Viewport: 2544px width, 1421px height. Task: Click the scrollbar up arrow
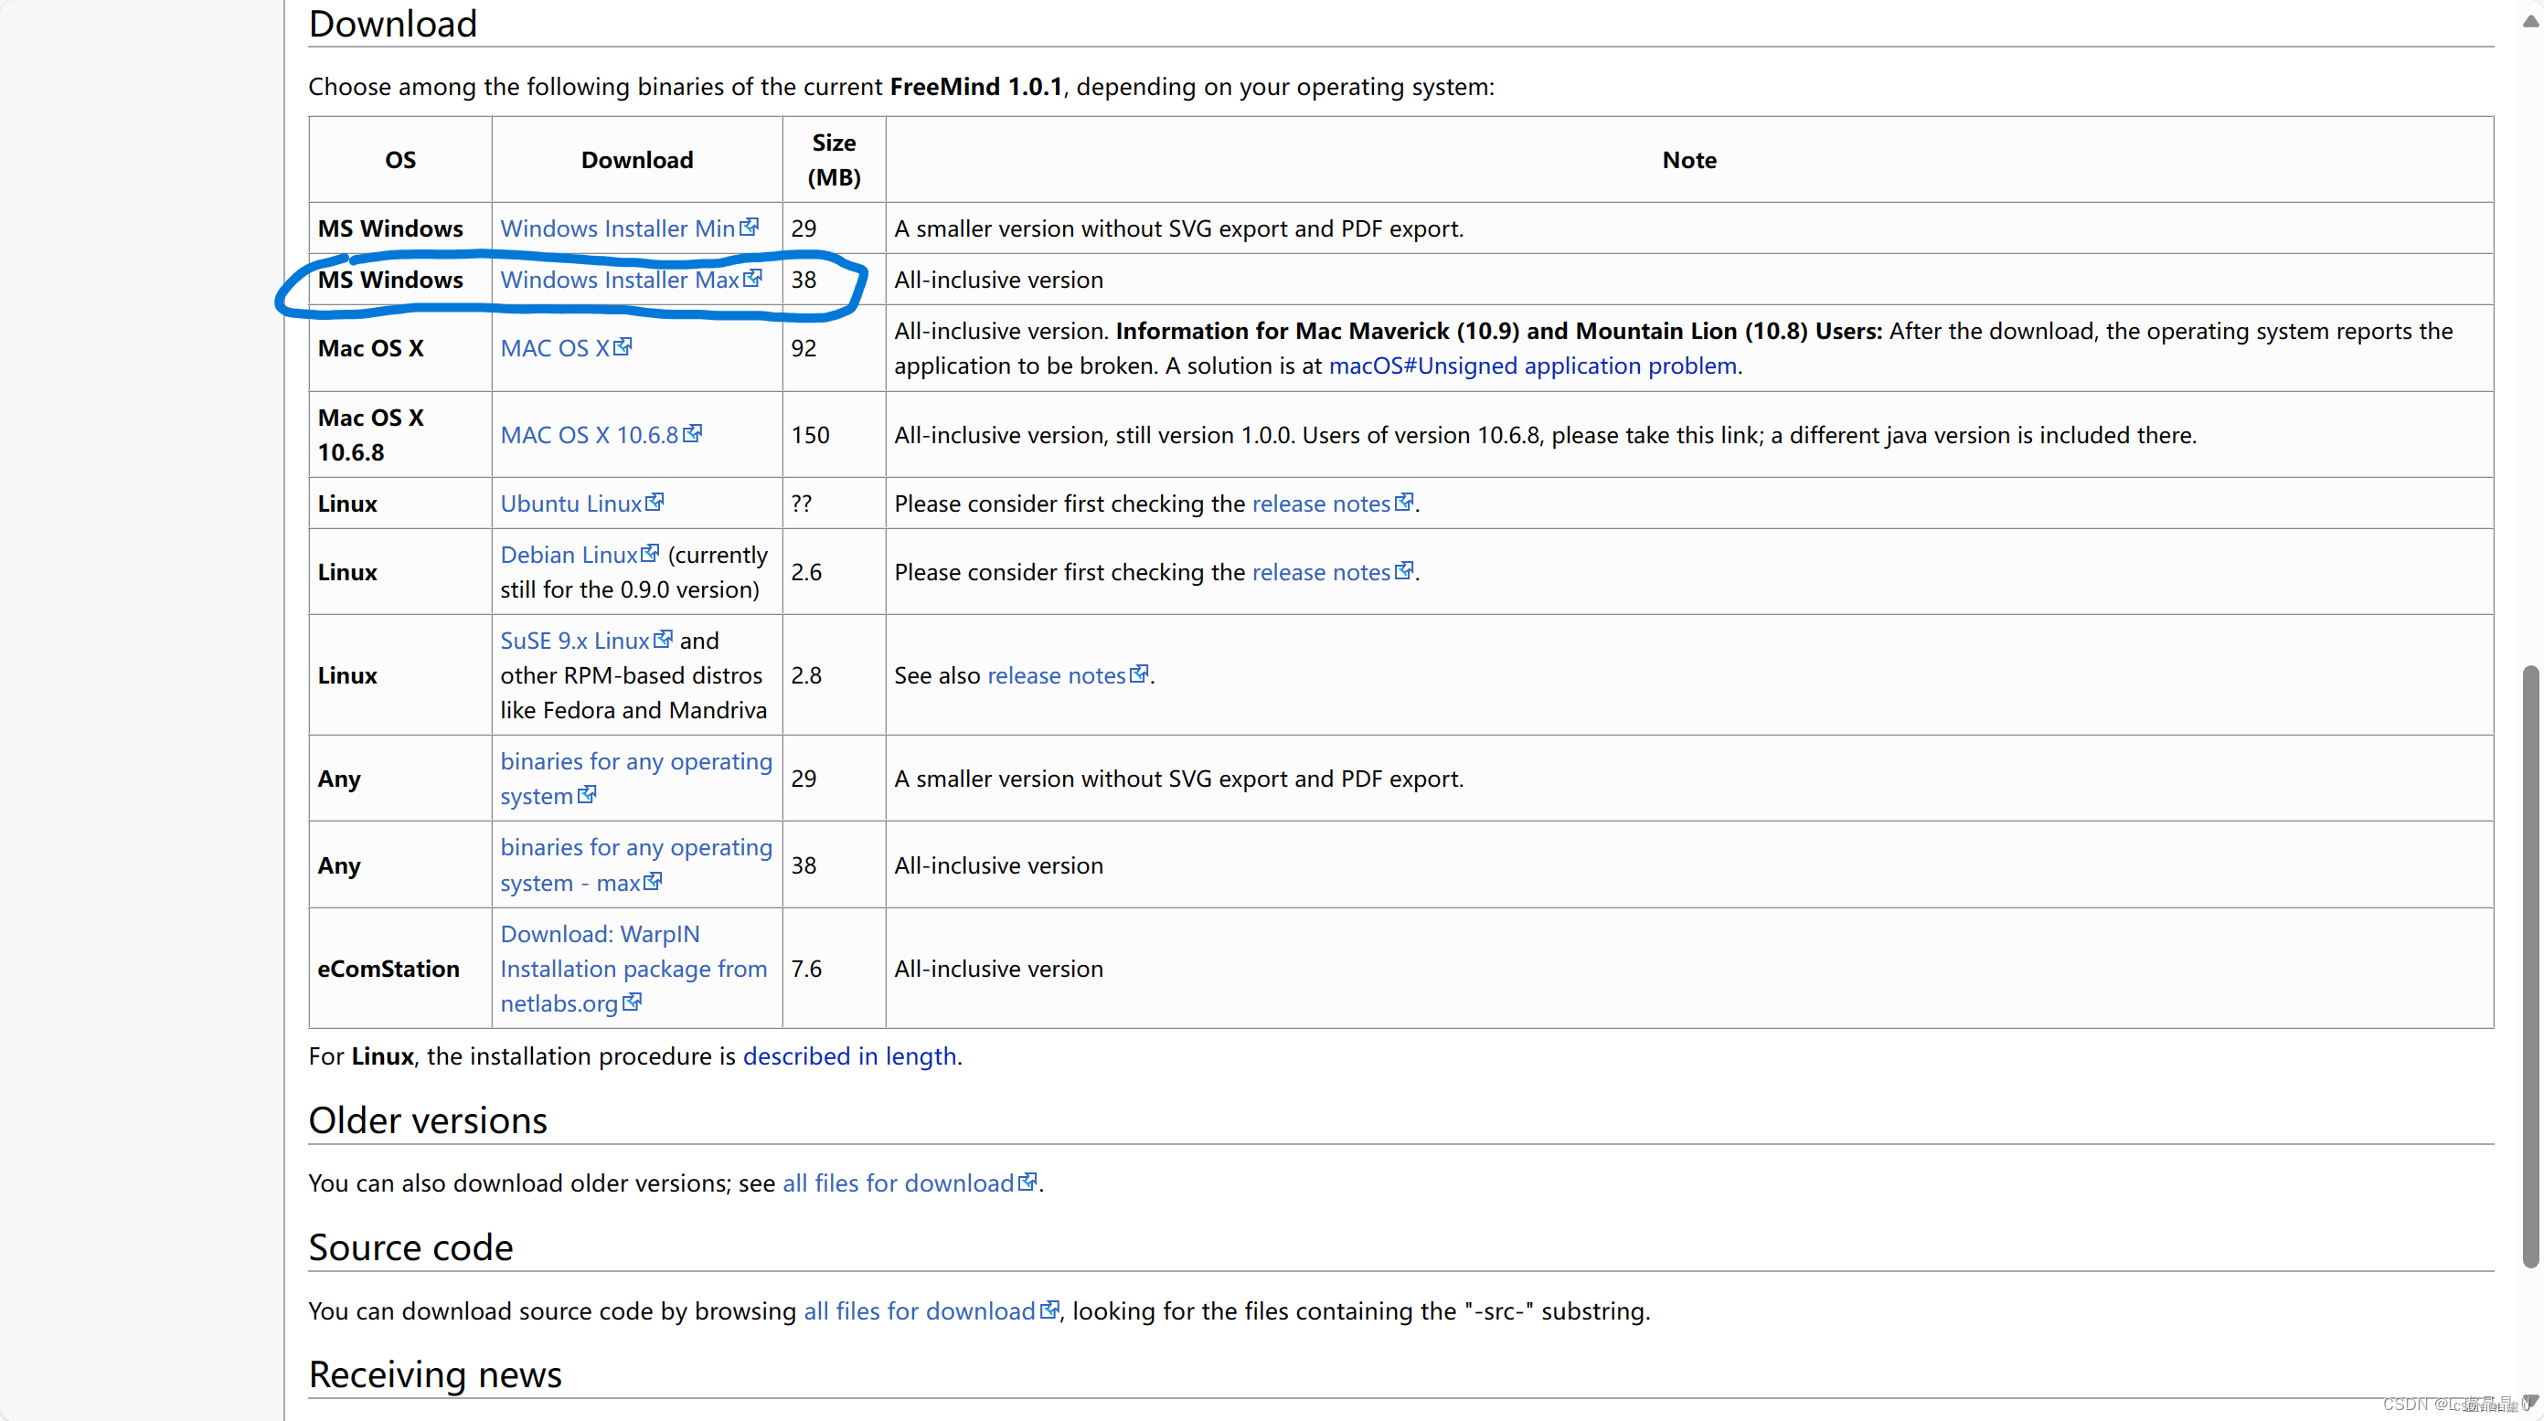pyautogui.click(x=2530, y=22)
